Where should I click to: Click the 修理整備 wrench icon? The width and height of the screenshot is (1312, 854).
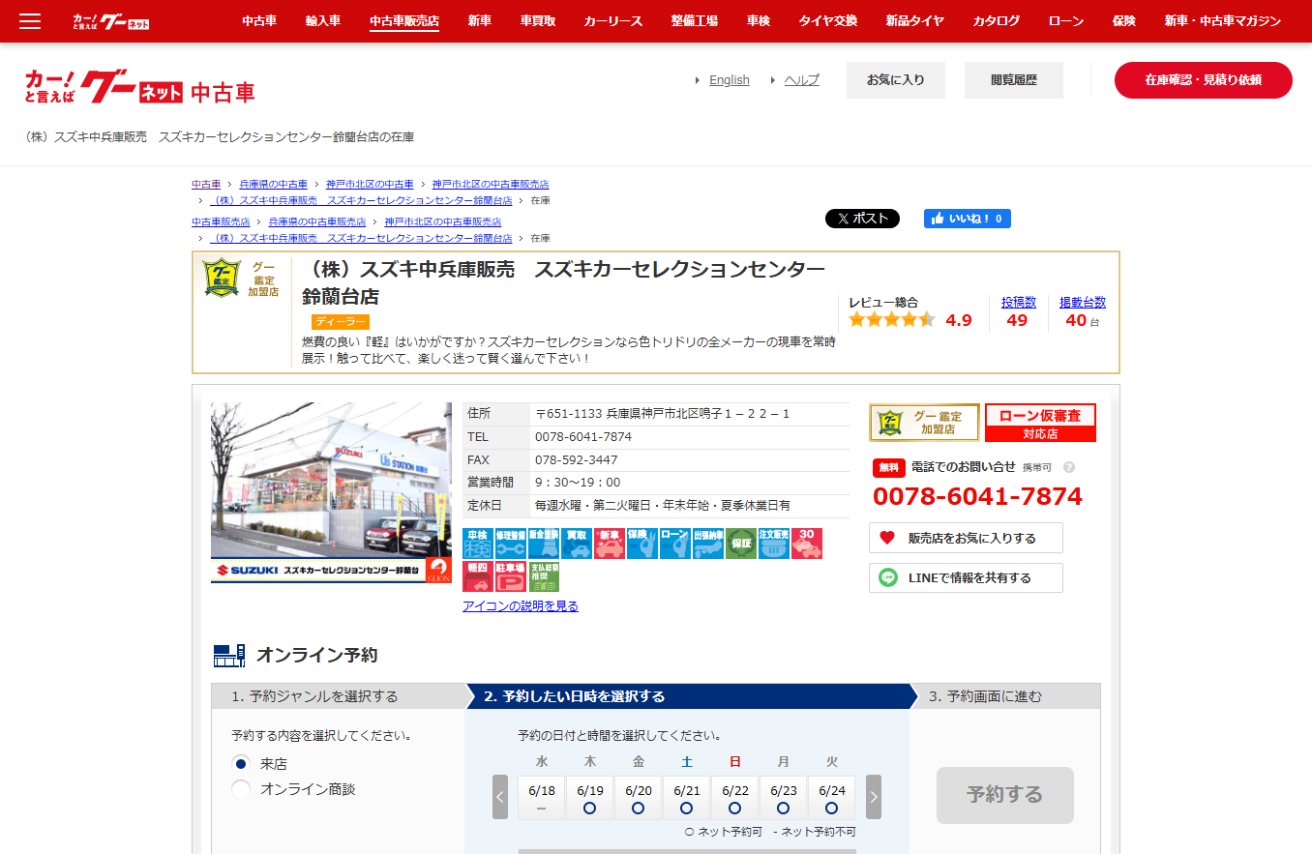coord(511,544)
